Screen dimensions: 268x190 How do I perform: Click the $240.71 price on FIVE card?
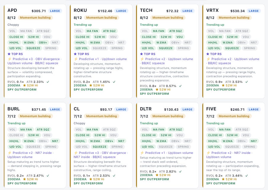238,110
